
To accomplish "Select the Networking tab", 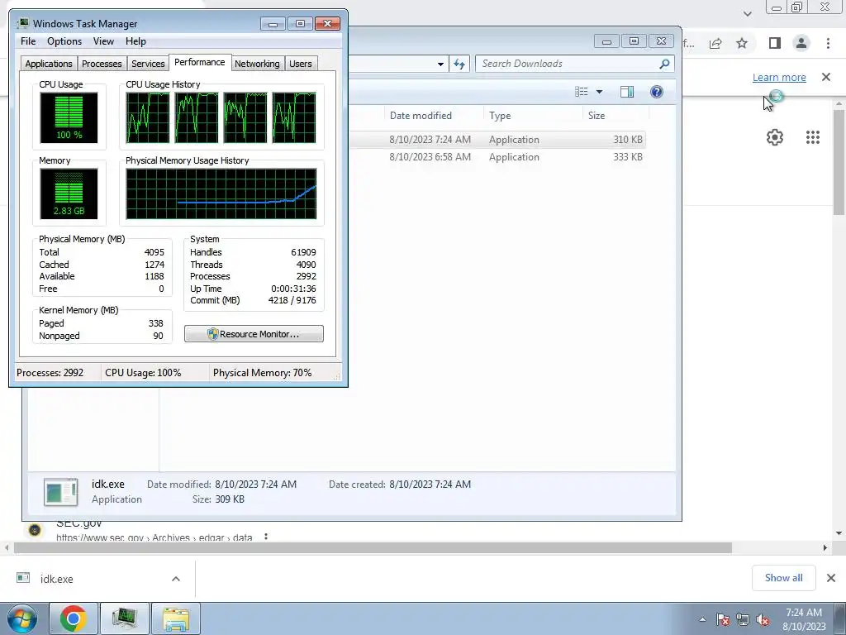I will click(x=257, y=64).
